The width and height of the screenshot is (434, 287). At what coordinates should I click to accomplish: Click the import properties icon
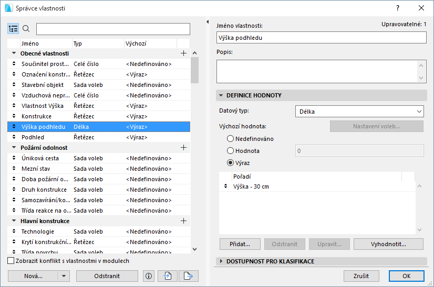tap(168, 276)
